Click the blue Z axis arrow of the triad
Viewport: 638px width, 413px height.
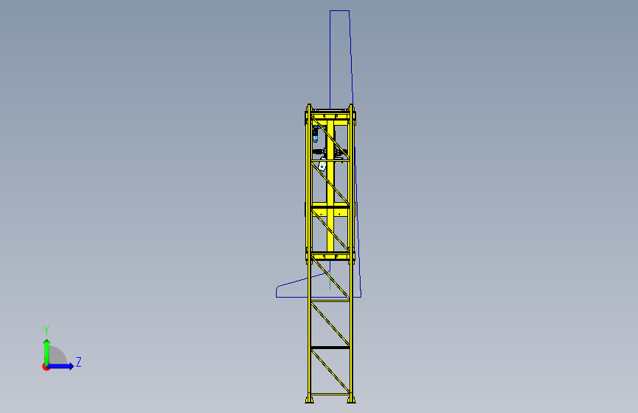tap(61, 366)
